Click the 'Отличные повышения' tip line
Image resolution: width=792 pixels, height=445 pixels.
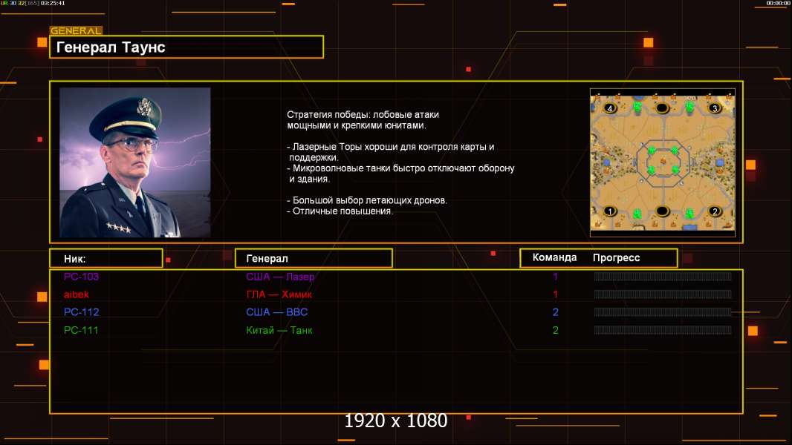[340, 211]
